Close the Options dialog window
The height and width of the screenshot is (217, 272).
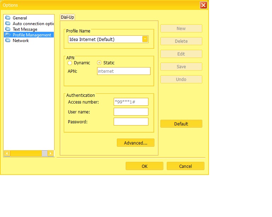[x=203, y=5]
